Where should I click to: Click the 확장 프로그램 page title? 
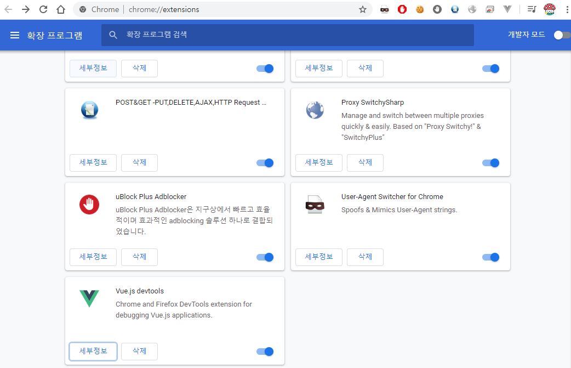coord(55,35)
